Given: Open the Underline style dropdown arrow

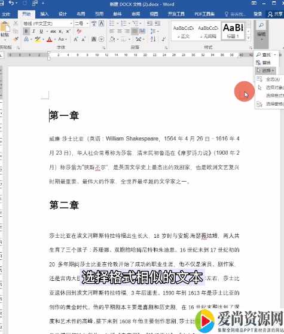Looking at the screenshot, I should coord(47,32).
